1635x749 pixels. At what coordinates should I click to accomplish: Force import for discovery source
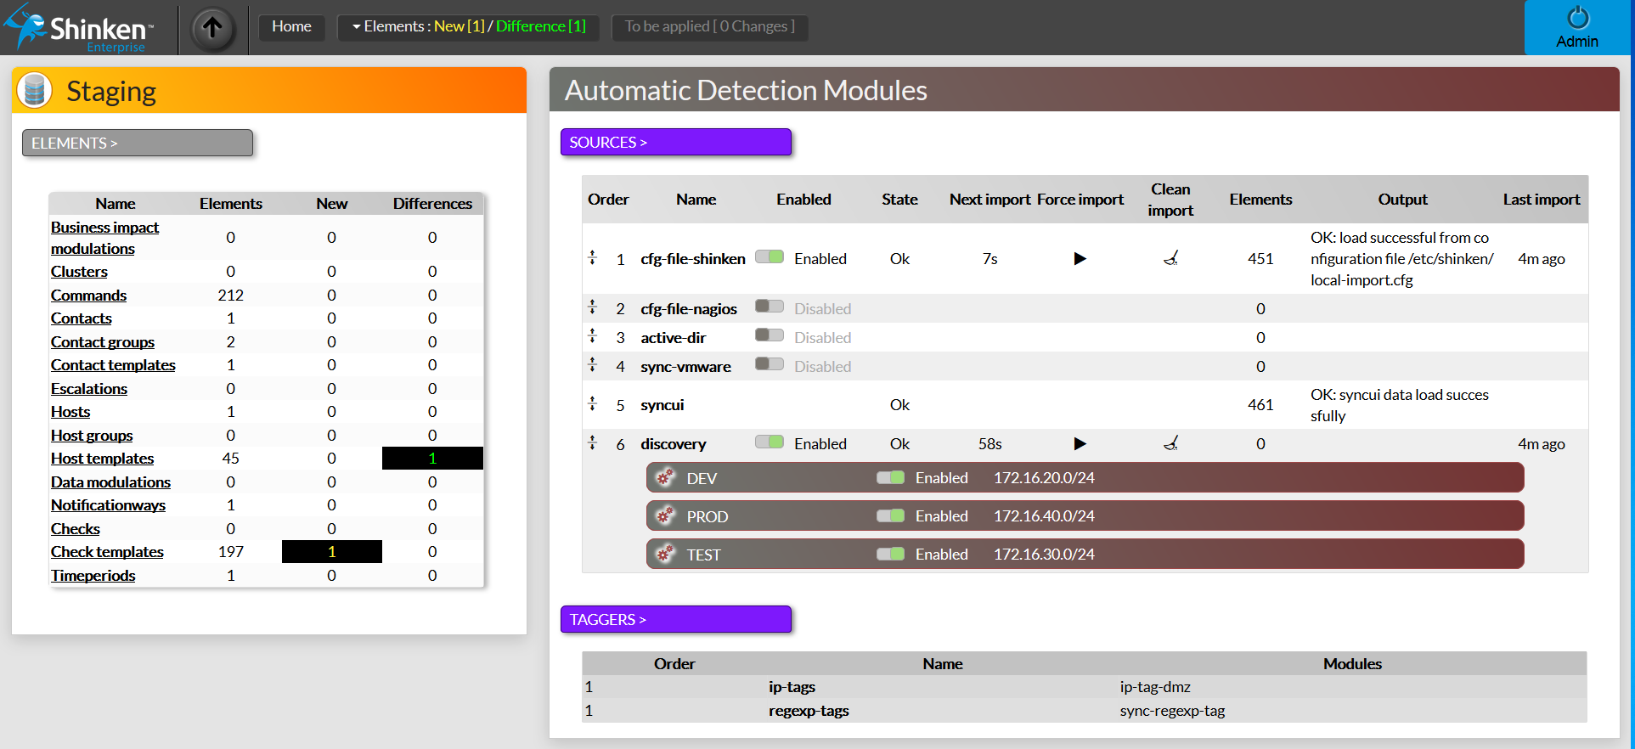(1080, 444)
